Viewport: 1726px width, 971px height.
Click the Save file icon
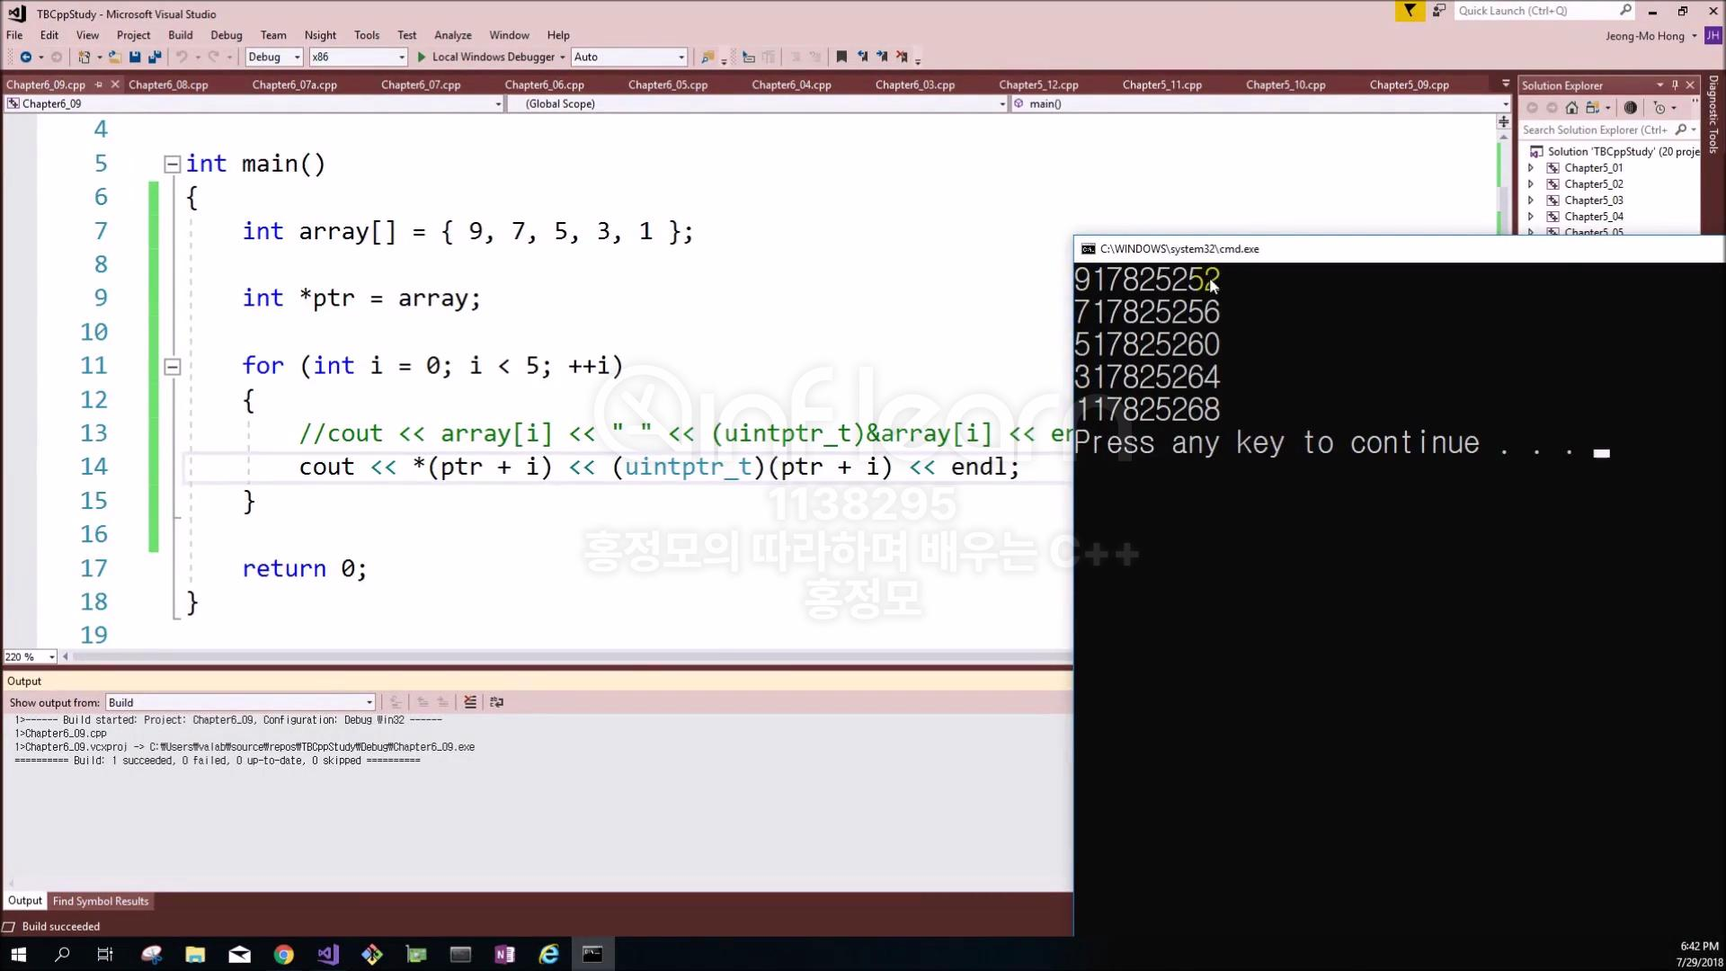click(135, 57)
